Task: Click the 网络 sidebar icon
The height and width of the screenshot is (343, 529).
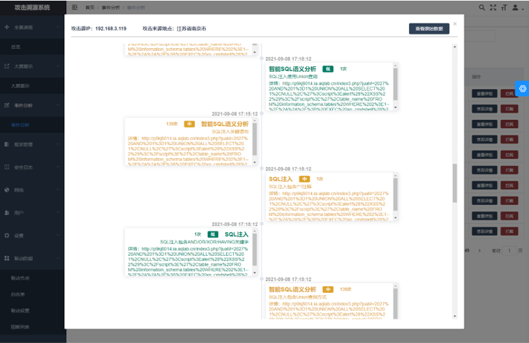Action: pyautogui.click(x=6, y=190)
